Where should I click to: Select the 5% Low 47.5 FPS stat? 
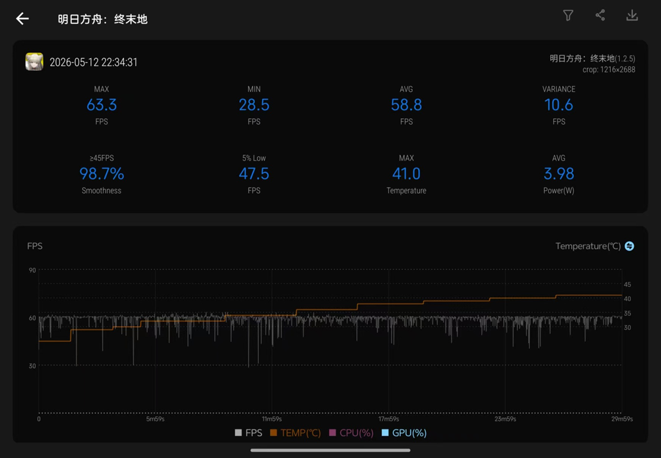click(254, 174)
